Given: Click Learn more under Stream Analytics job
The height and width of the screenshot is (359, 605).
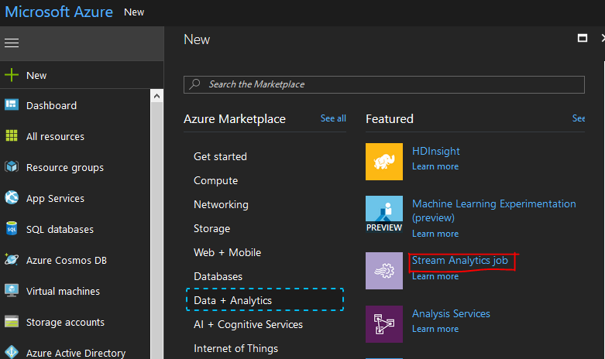Looking at the screenshot, I should coord(435,276).
